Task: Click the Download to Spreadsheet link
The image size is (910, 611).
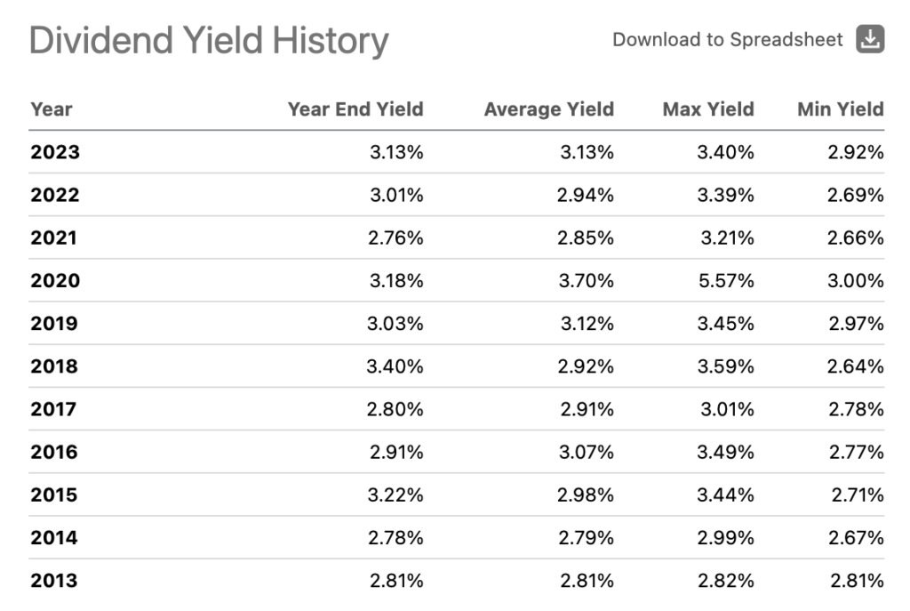Action: 727,40
